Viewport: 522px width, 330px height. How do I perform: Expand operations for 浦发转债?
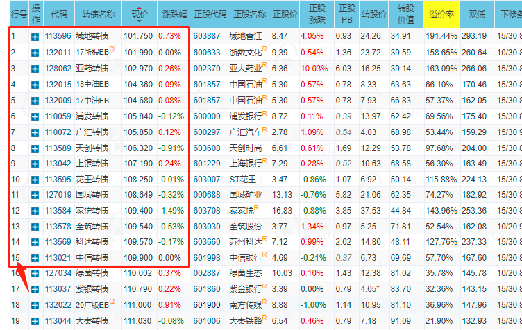coord(35,116)
